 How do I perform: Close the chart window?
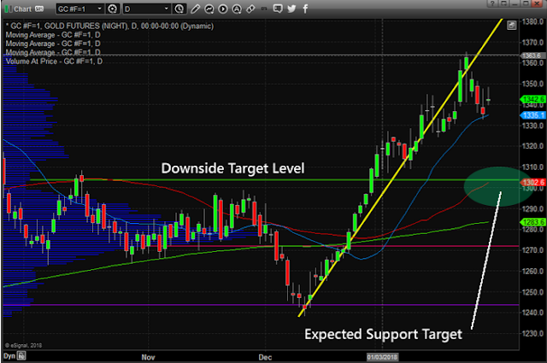538,3
